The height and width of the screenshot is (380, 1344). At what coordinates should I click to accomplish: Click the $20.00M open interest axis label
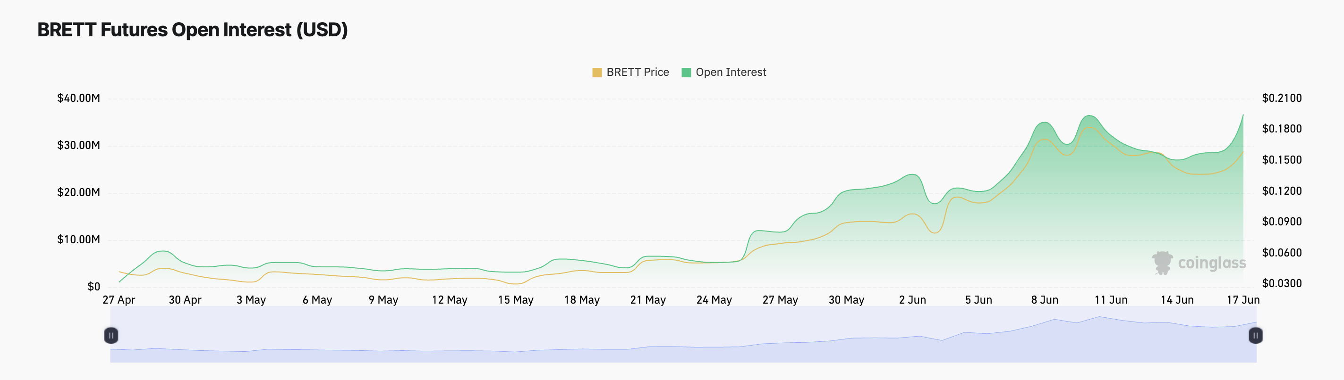78,193
